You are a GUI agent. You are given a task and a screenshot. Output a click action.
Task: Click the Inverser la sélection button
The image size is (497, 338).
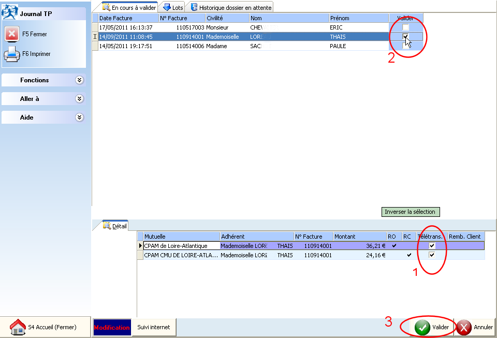[x=411, y=212]
